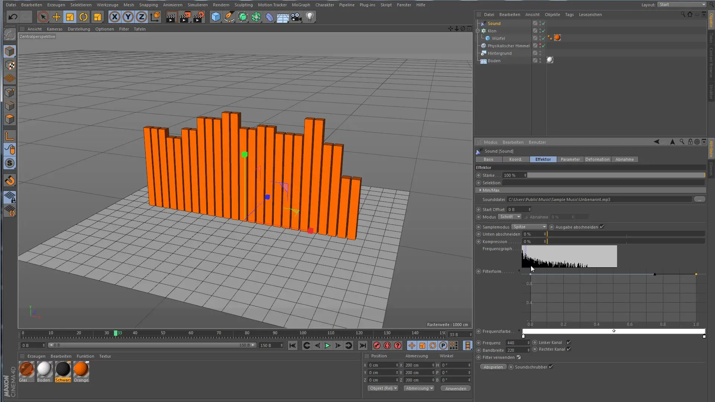This screenshot has width=715, height=402.
Task: Switch to the Deformation tab
Action: [597, 159]
